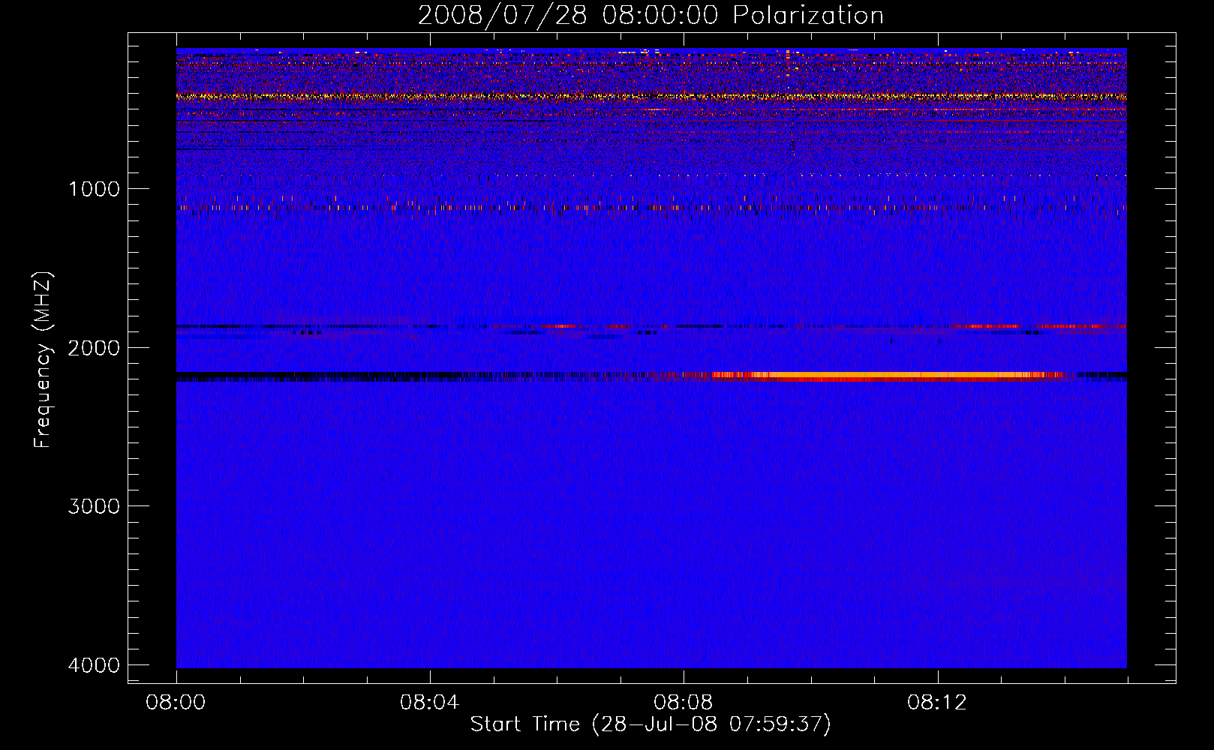Click the 1000 frequency tick label
Viewport: 1214px width, 750px height.
click(x=94, y=189)
